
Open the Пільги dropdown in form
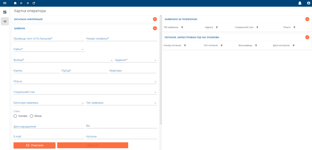tap(85, 82)
